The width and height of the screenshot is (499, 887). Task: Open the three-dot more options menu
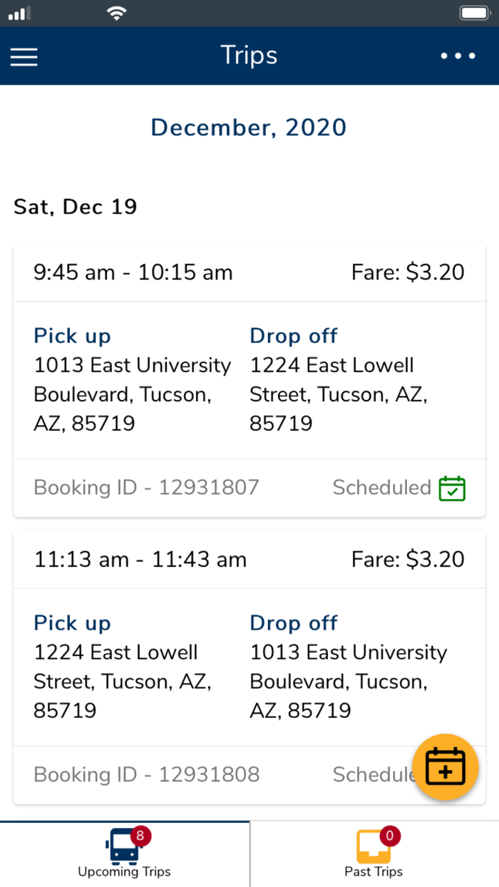pos(458,56)
